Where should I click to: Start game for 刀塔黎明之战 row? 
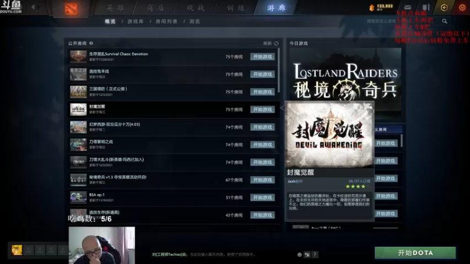(263, 144)
